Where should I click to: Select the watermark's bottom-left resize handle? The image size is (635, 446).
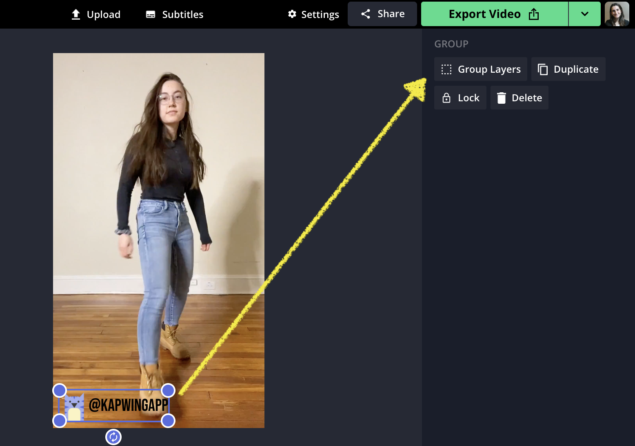tap(60, 420)
